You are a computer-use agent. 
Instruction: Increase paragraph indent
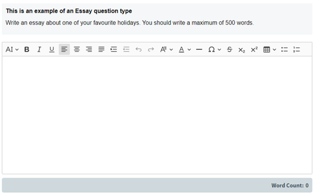click(x=113, y=50)
